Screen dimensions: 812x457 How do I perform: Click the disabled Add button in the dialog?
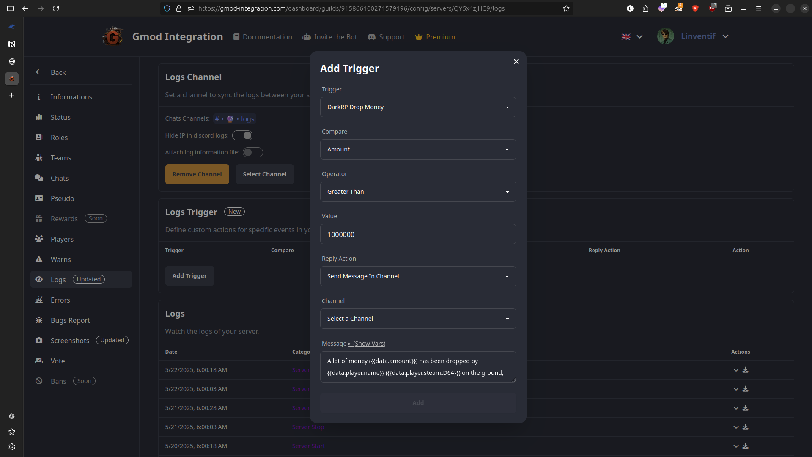418,403
